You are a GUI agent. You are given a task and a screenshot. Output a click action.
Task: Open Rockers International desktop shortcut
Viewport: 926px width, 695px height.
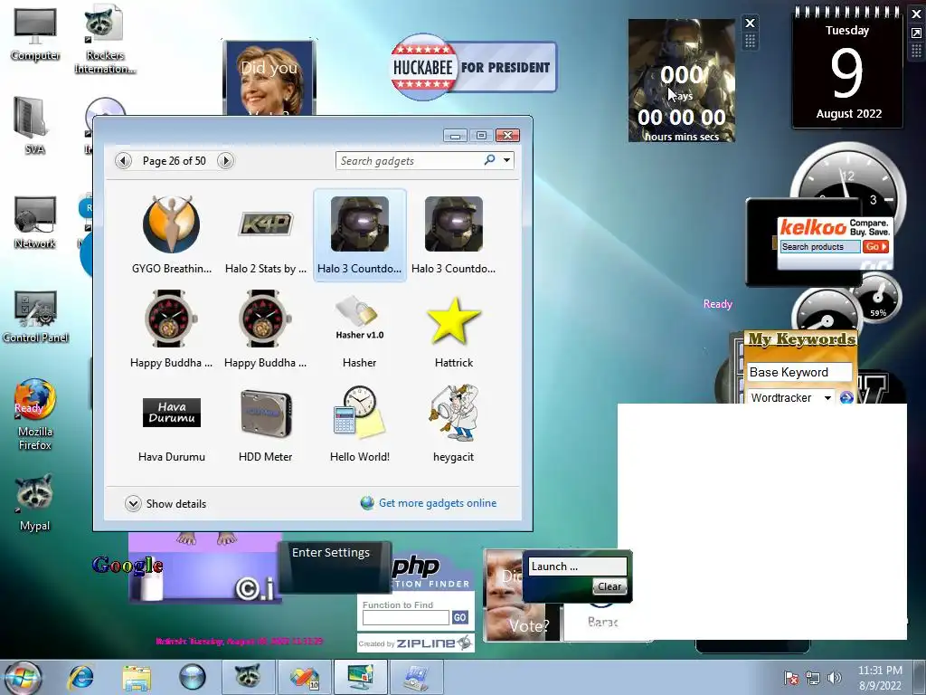[x=105, y=40]
